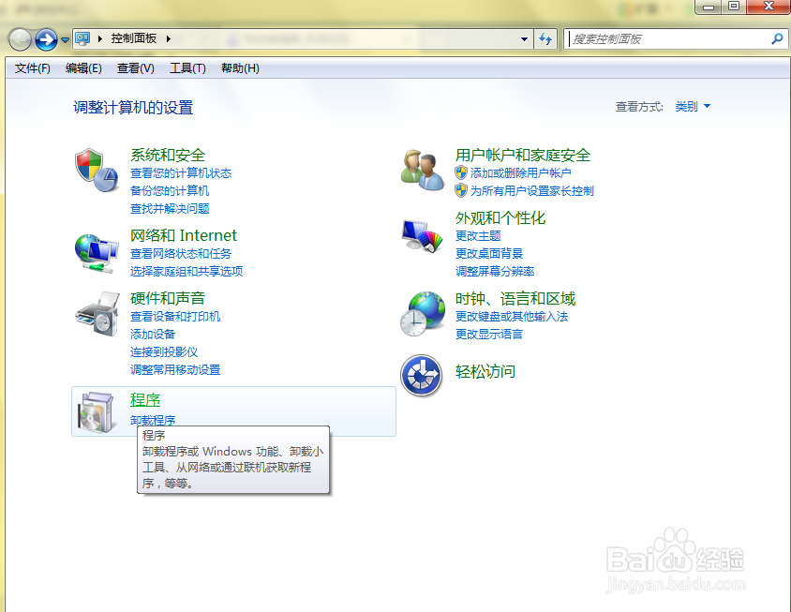Select the 程序 package icon
The height and width of the screenshot is (612, 791).
click(x=94, y=411)
